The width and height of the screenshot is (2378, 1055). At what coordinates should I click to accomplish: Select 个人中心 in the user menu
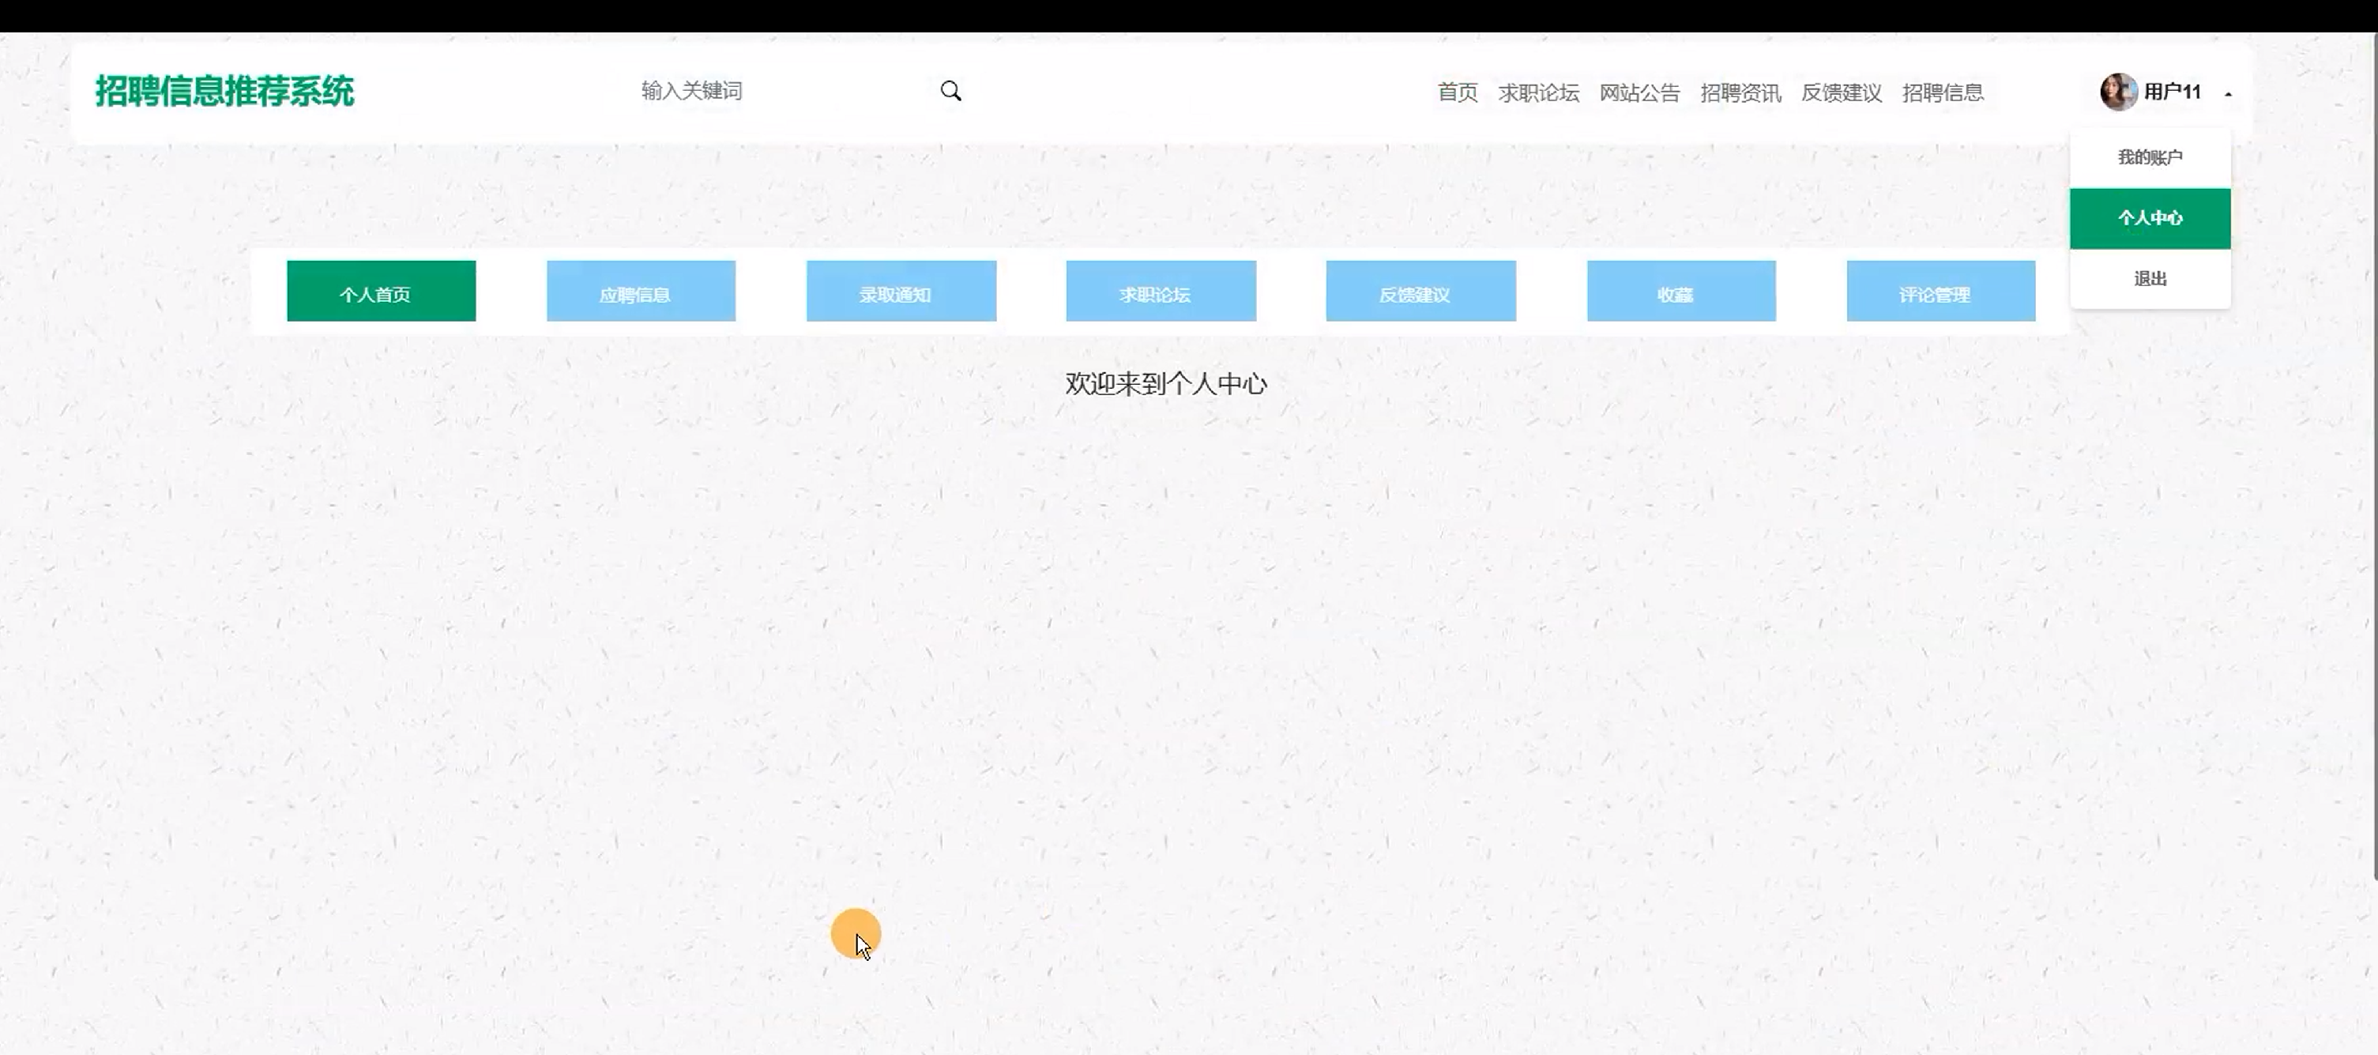2149,218
